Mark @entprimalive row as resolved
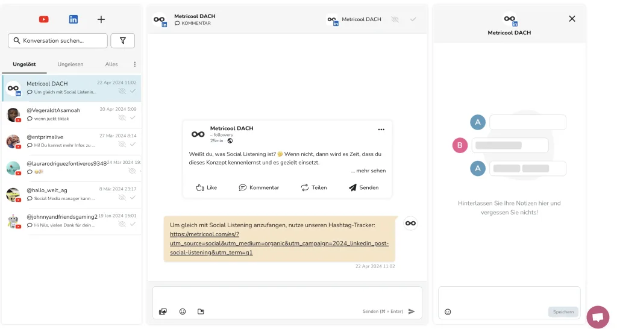The height and width of the screenshot is (329, 617). [133, 145]
